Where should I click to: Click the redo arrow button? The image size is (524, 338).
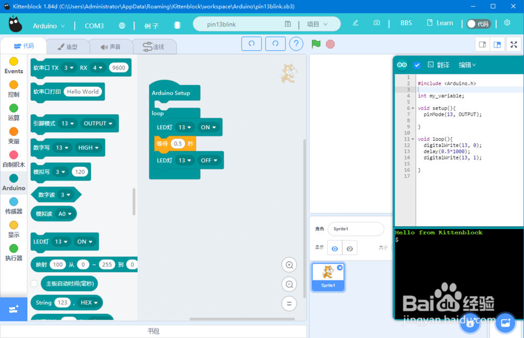(276, 44)
